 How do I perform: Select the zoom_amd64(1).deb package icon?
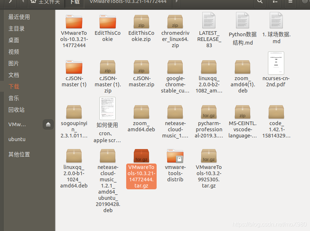(x=243, y=67)
